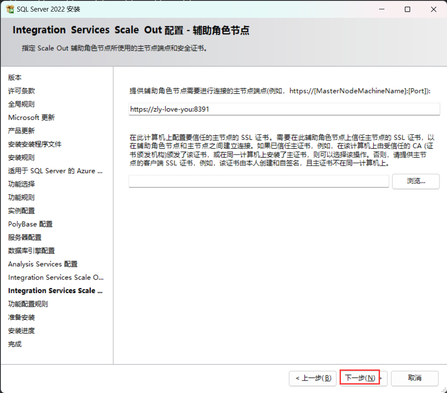Click the SSL certificate path field
This screenshot has height=393, width=447.
coord(258,181)
